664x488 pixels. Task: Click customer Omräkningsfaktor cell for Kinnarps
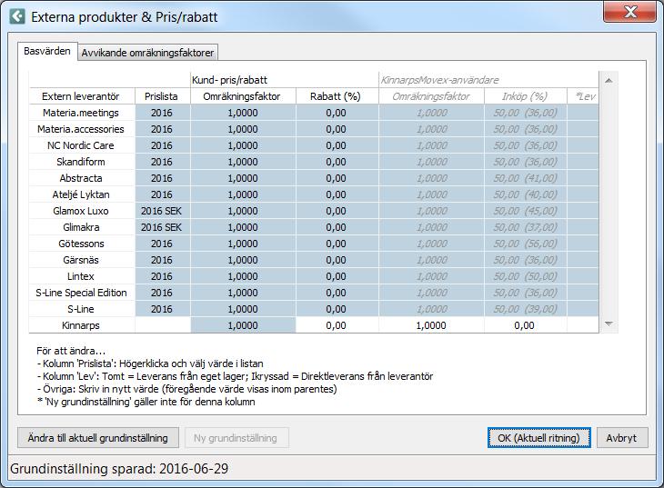point(243,325)
